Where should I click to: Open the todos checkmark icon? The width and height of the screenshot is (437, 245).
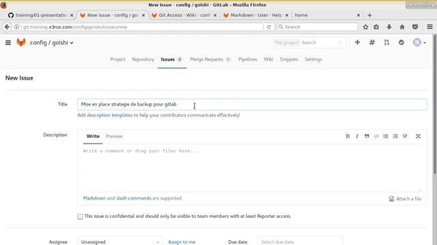[401, 42]
